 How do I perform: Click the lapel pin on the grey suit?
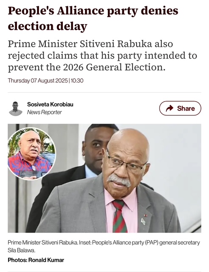coord(143,221)
